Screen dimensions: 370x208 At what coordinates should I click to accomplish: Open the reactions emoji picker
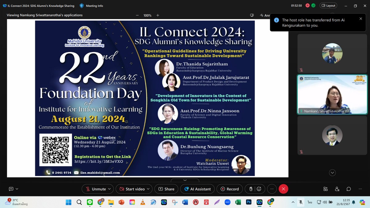tap(259, 189)
